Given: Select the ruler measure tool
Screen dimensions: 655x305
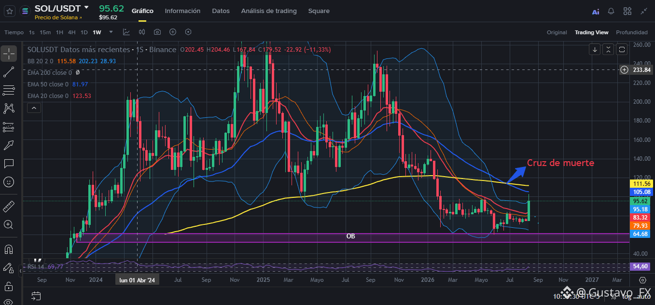Looking at the screenshot, I should 9,206.
